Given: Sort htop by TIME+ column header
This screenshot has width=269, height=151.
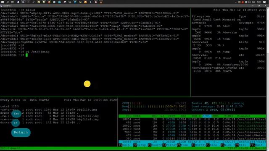Looking at the screenshot, I should pyautogui.click(x=229, y=116).
